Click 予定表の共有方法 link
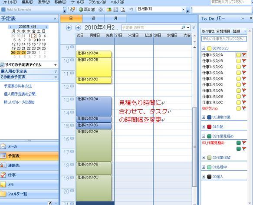This screenshot has width=253, height=205. coord(18,86)
